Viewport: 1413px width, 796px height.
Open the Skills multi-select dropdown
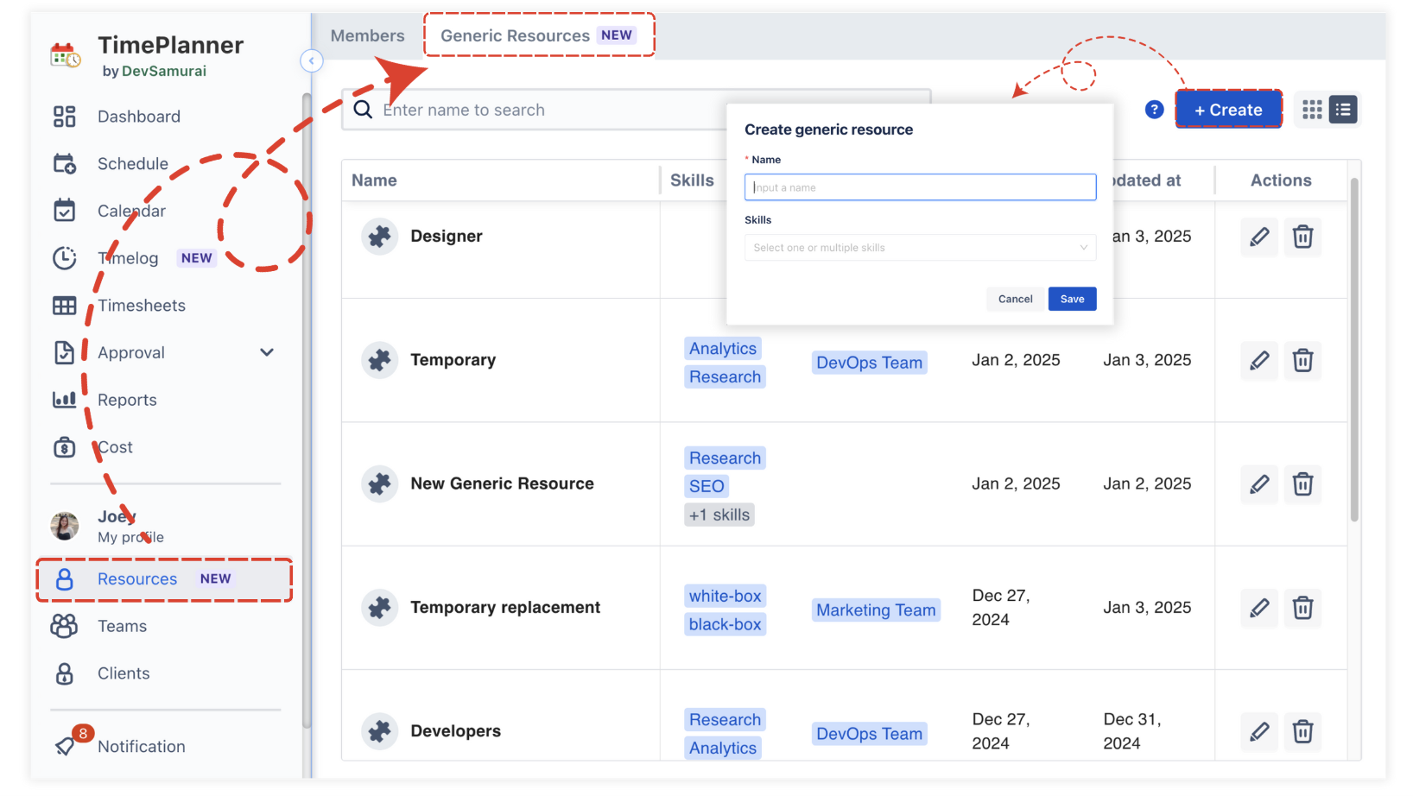920,248
